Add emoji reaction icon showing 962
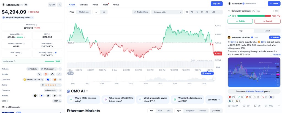The image size is (282, 113). coord(269,106)
